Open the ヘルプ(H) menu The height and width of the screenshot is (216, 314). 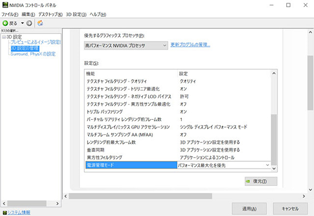pyautogui.click(x=98, y=14)
